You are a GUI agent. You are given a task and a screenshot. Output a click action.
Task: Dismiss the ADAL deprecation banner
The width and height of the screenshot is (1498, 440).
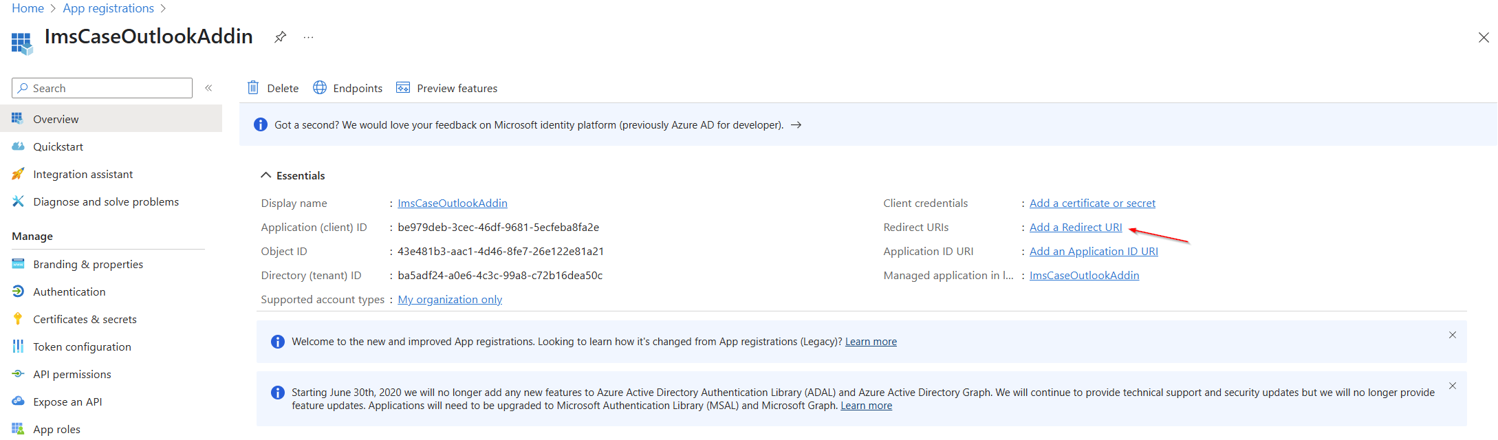1453,386
